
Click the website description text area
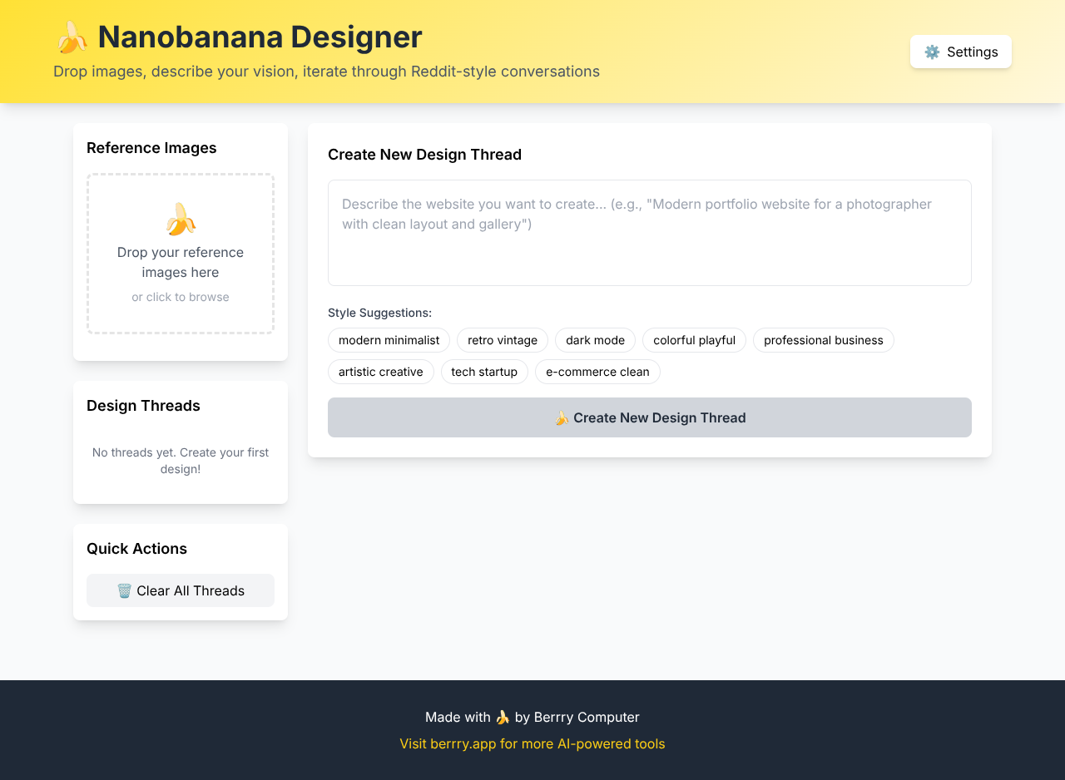coord(650,233)
